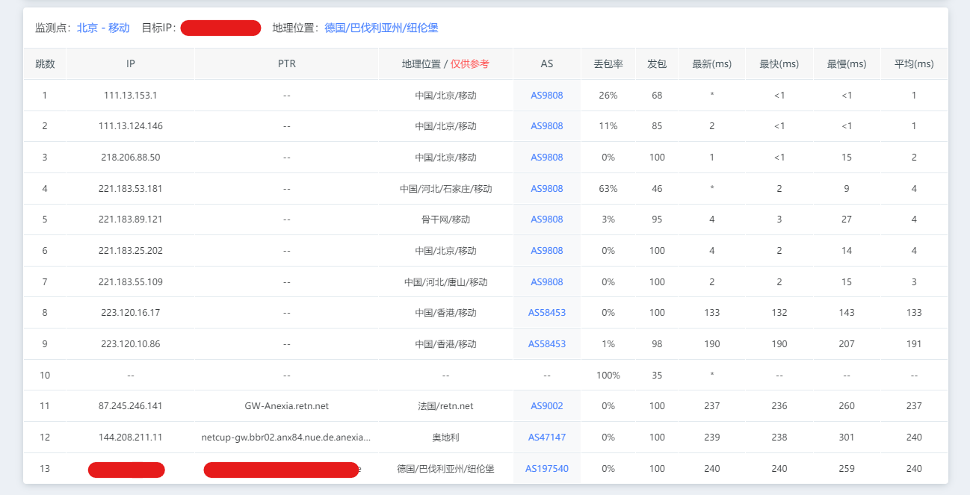
Task: Select IP cell 87.245.246.141
Action: [131, 406]
